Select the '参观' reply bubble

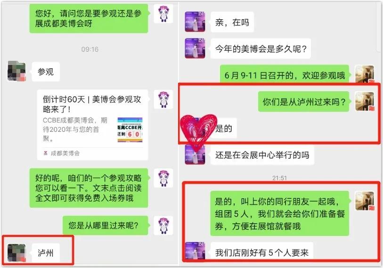(46, 72)
